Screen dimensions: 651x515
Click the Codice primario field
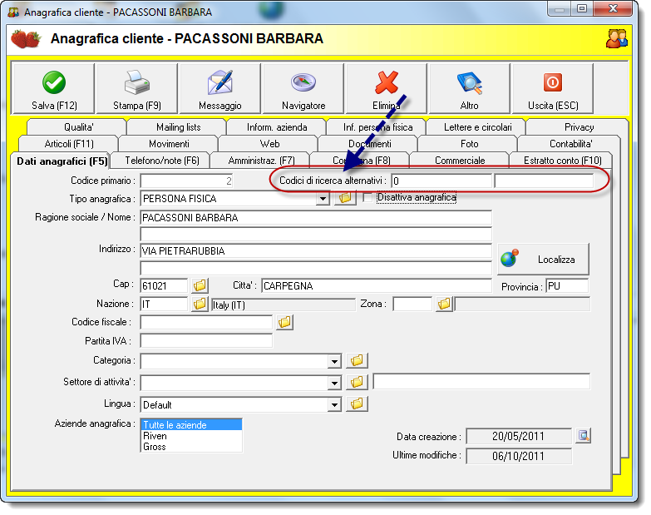[186, 181]
